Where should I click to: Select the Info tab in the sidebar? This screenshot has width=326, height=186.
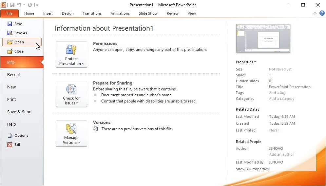pyautogui.click(x=22, y=62)
